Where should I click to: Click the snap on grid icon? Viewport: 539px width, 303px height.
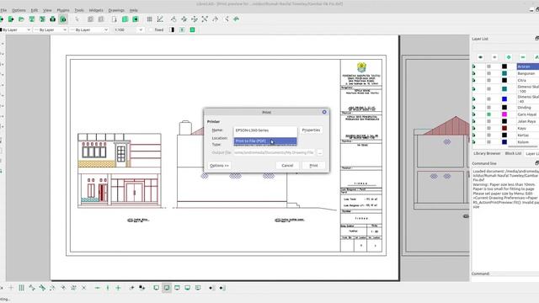pyautogui.click(x=21, y=288)
